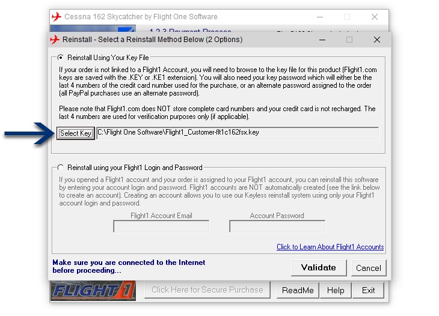Click the 'Make sure you are connected to the Internet' notice
The width and height of the screenshot is (439, 316).
[129, 266]
